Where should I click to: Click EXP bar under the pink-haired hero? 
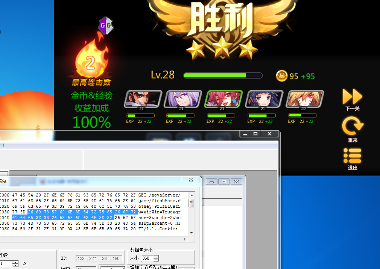point(221,116)
